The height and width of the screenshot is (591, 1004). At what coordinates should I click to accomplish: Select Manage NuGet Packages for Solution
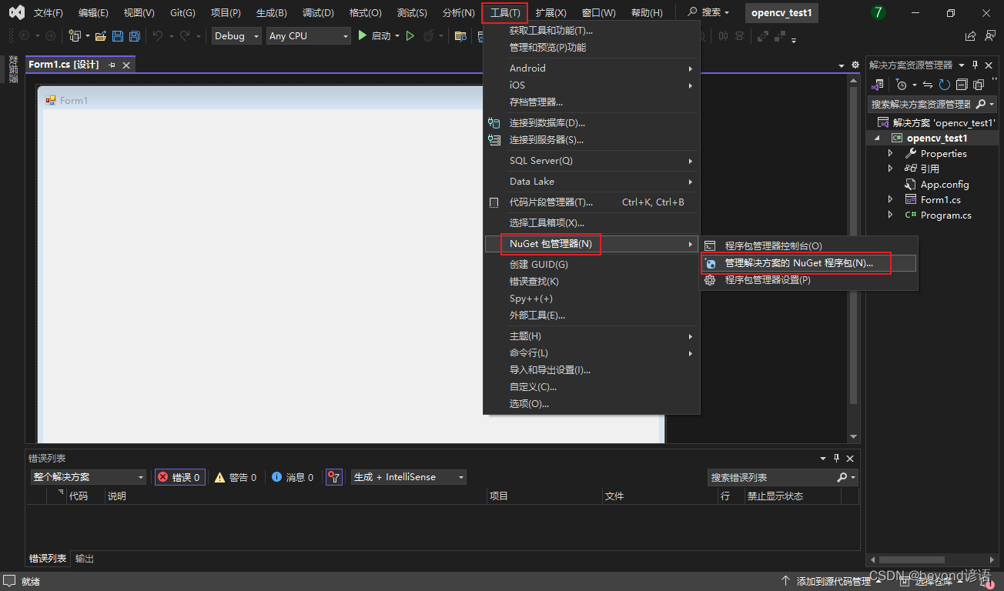pyautogui.click(x=808, y=263)
